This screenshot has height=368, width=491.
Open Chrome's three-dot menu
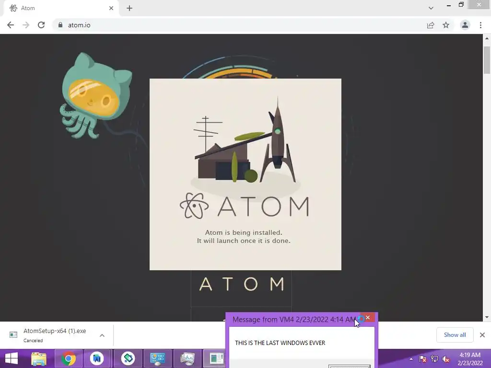point(480,25)
